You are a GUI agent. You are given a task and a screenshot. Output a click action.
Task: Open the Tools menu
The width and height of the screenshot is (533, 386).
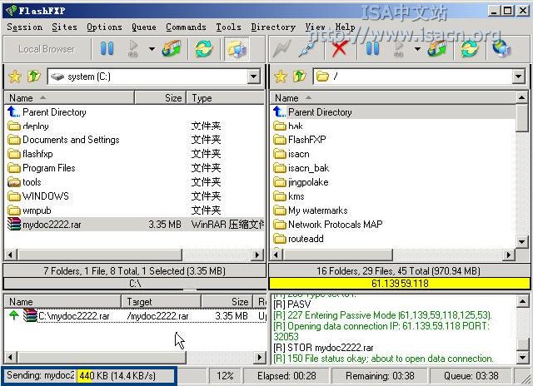228,27
